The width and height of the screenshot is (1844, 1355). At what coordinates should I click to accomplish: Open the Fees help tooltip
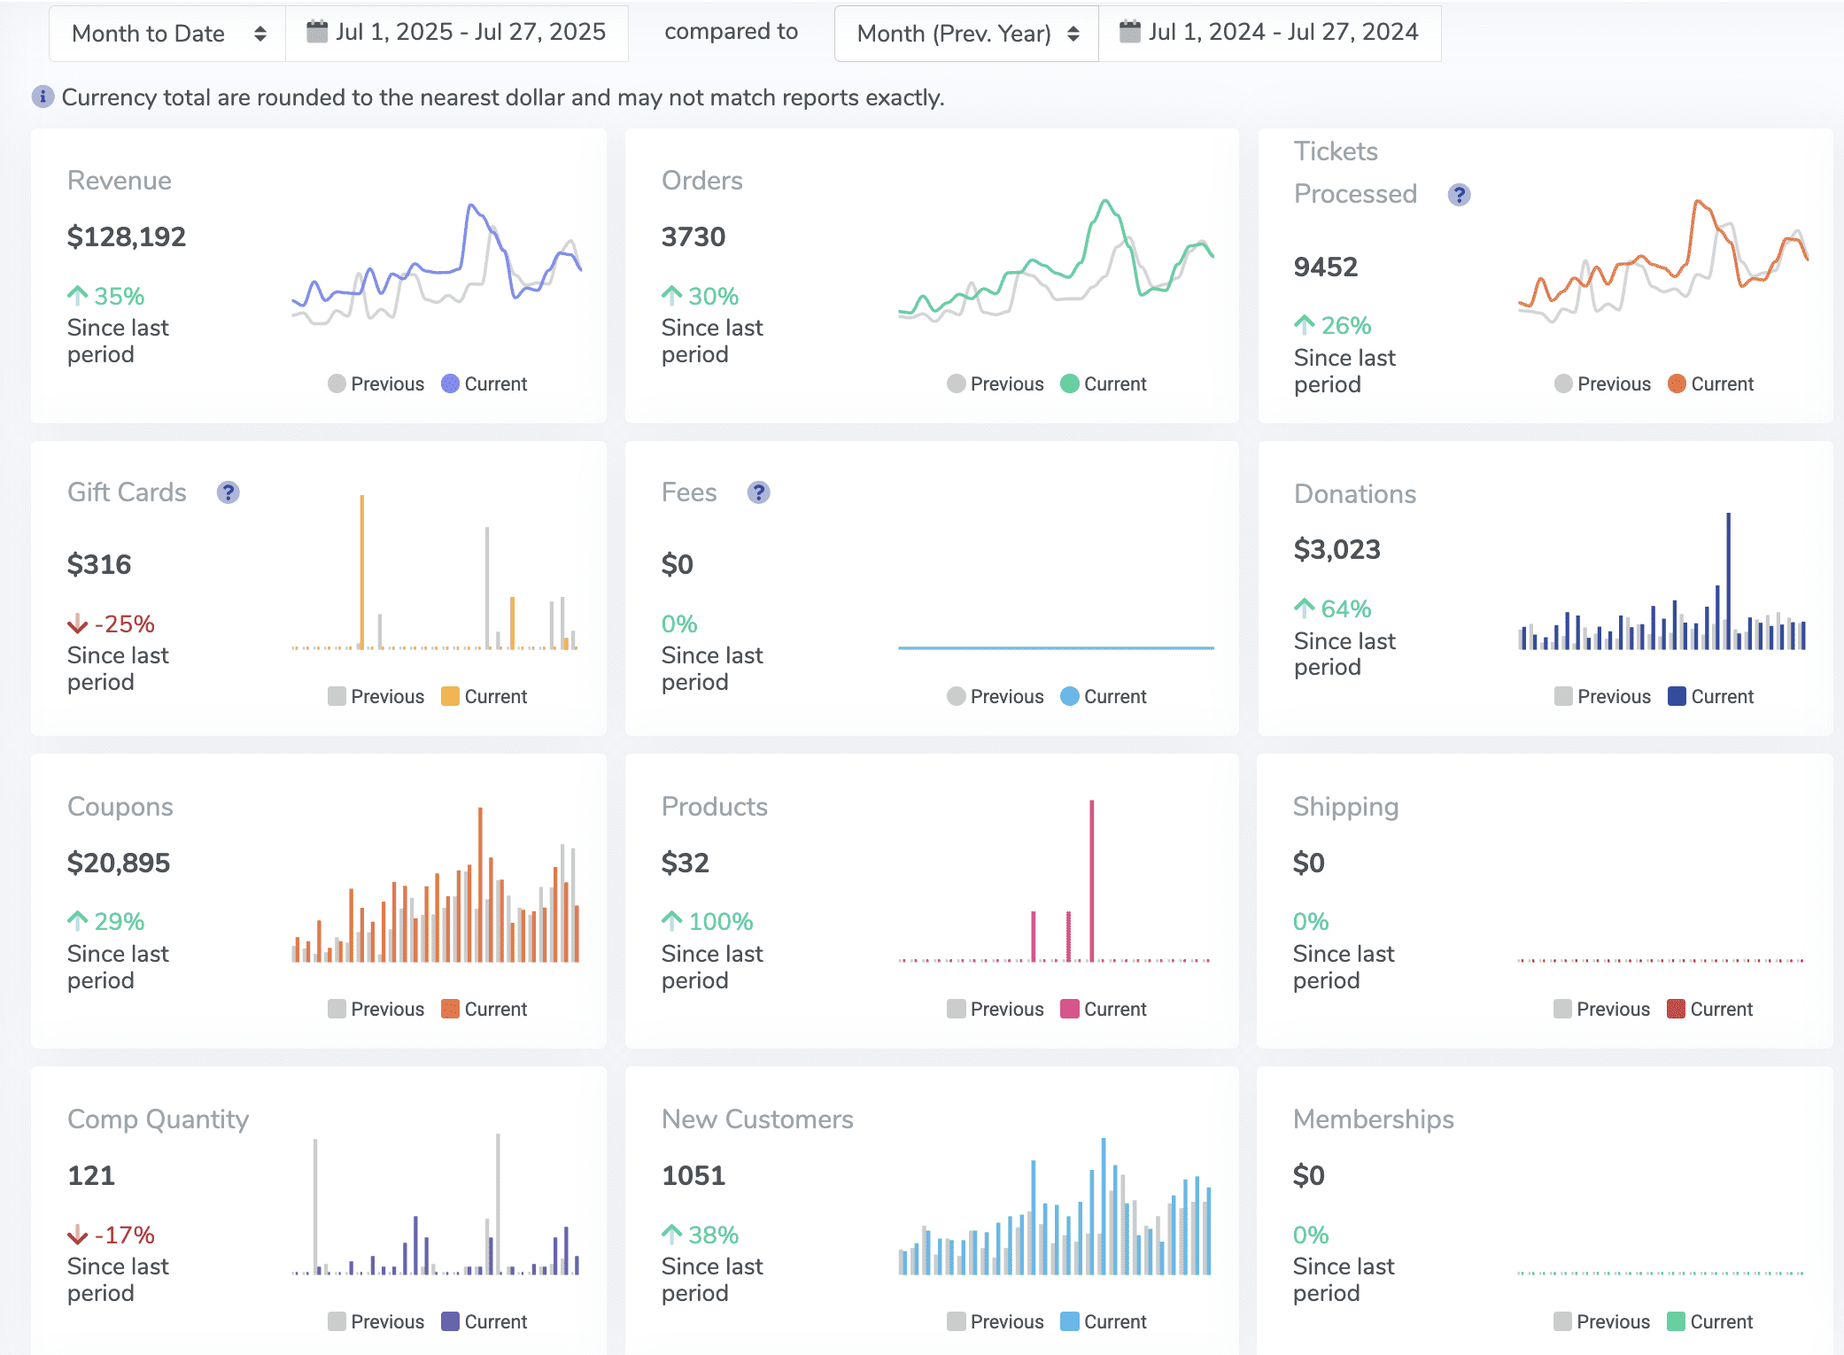pos(758,492)
